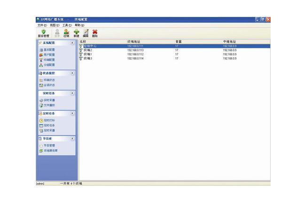The width and height of the screenshot is (296, 206).
Task: Click [admin] in the status bar
Action: click(40, 183)
